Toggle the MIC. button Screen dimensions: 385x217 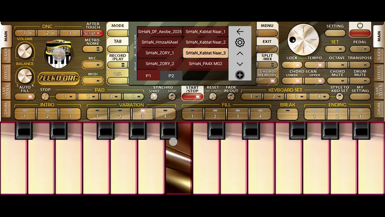(93, 65)
